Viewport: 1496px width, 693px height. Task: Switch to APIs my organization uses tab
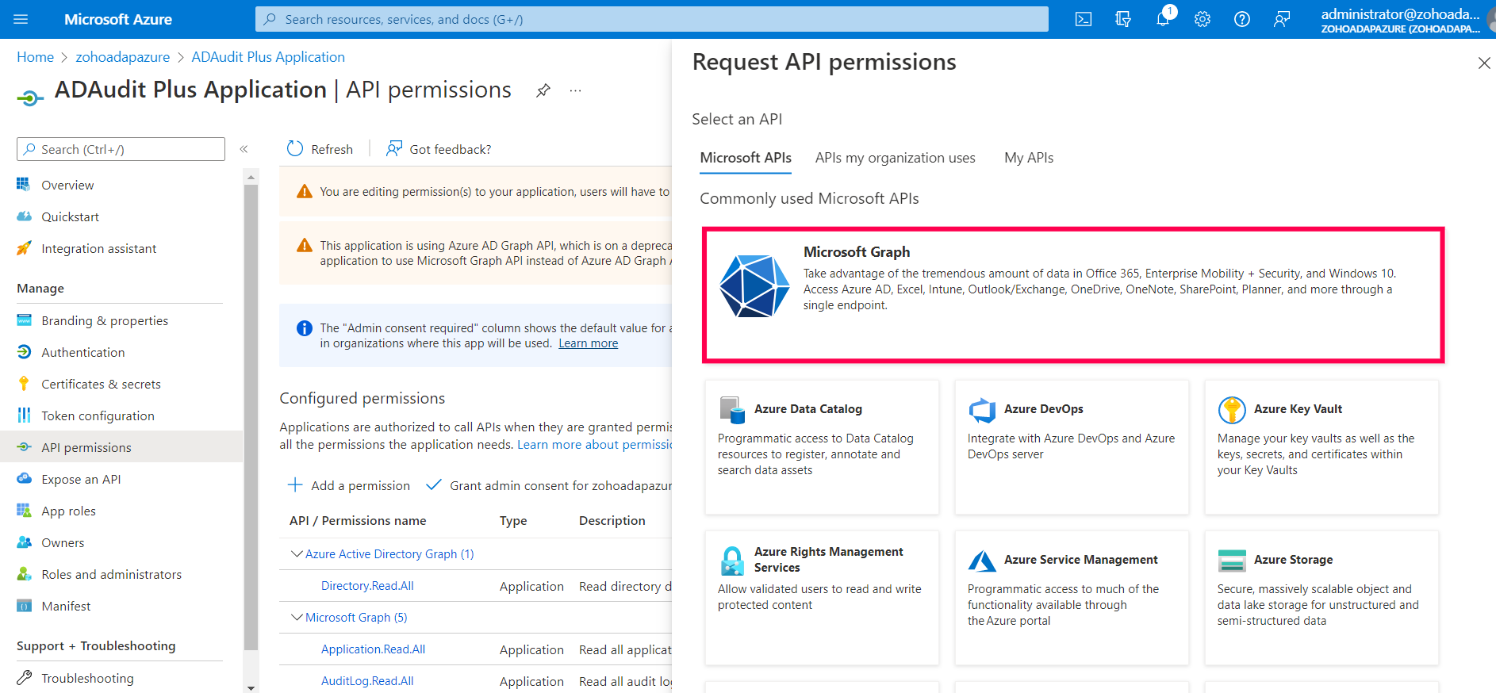click(895, 158)
